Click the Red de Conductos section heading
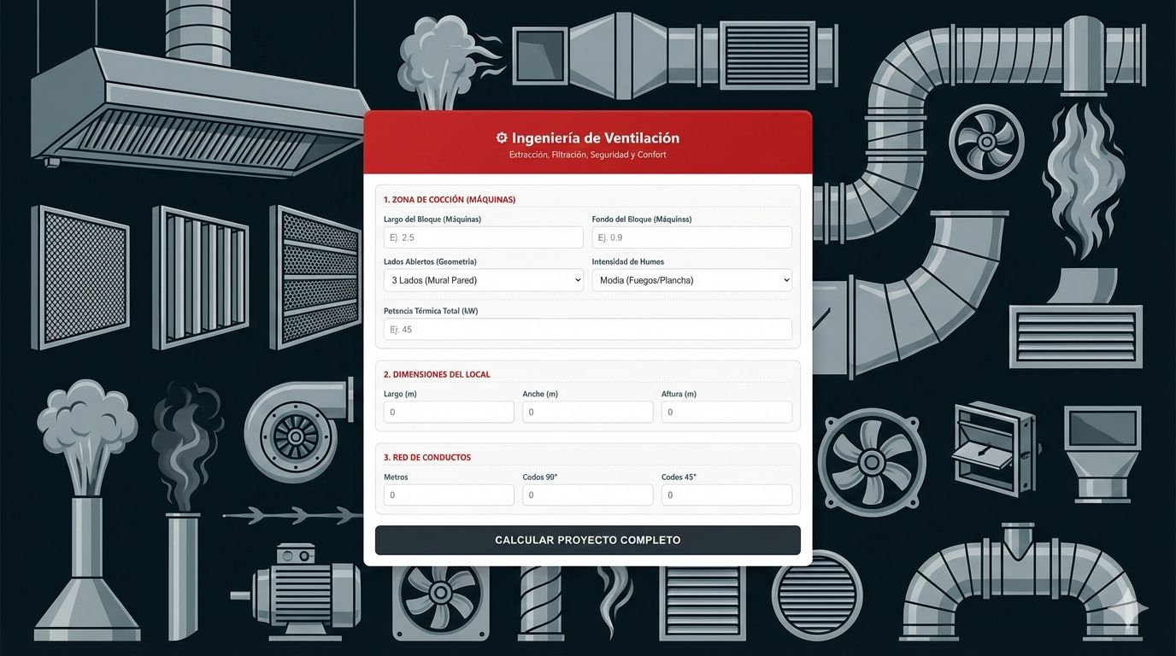 tap(427, 458)
